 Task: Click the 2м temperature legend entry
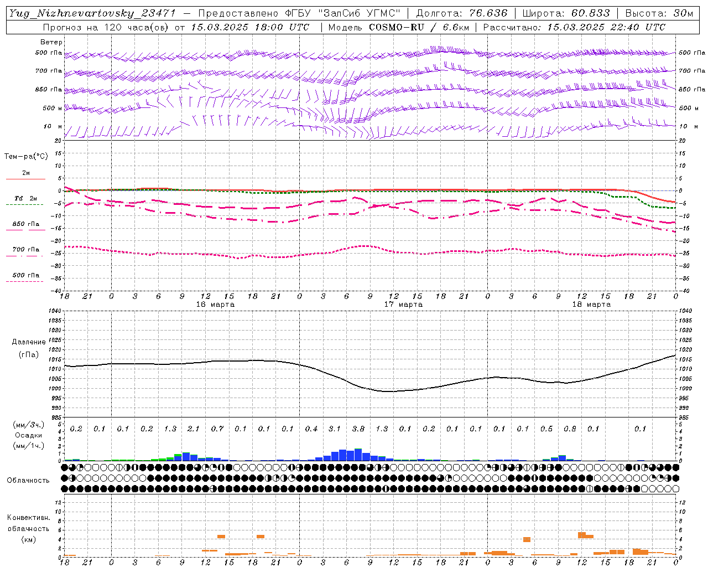[x=26, y=173]
